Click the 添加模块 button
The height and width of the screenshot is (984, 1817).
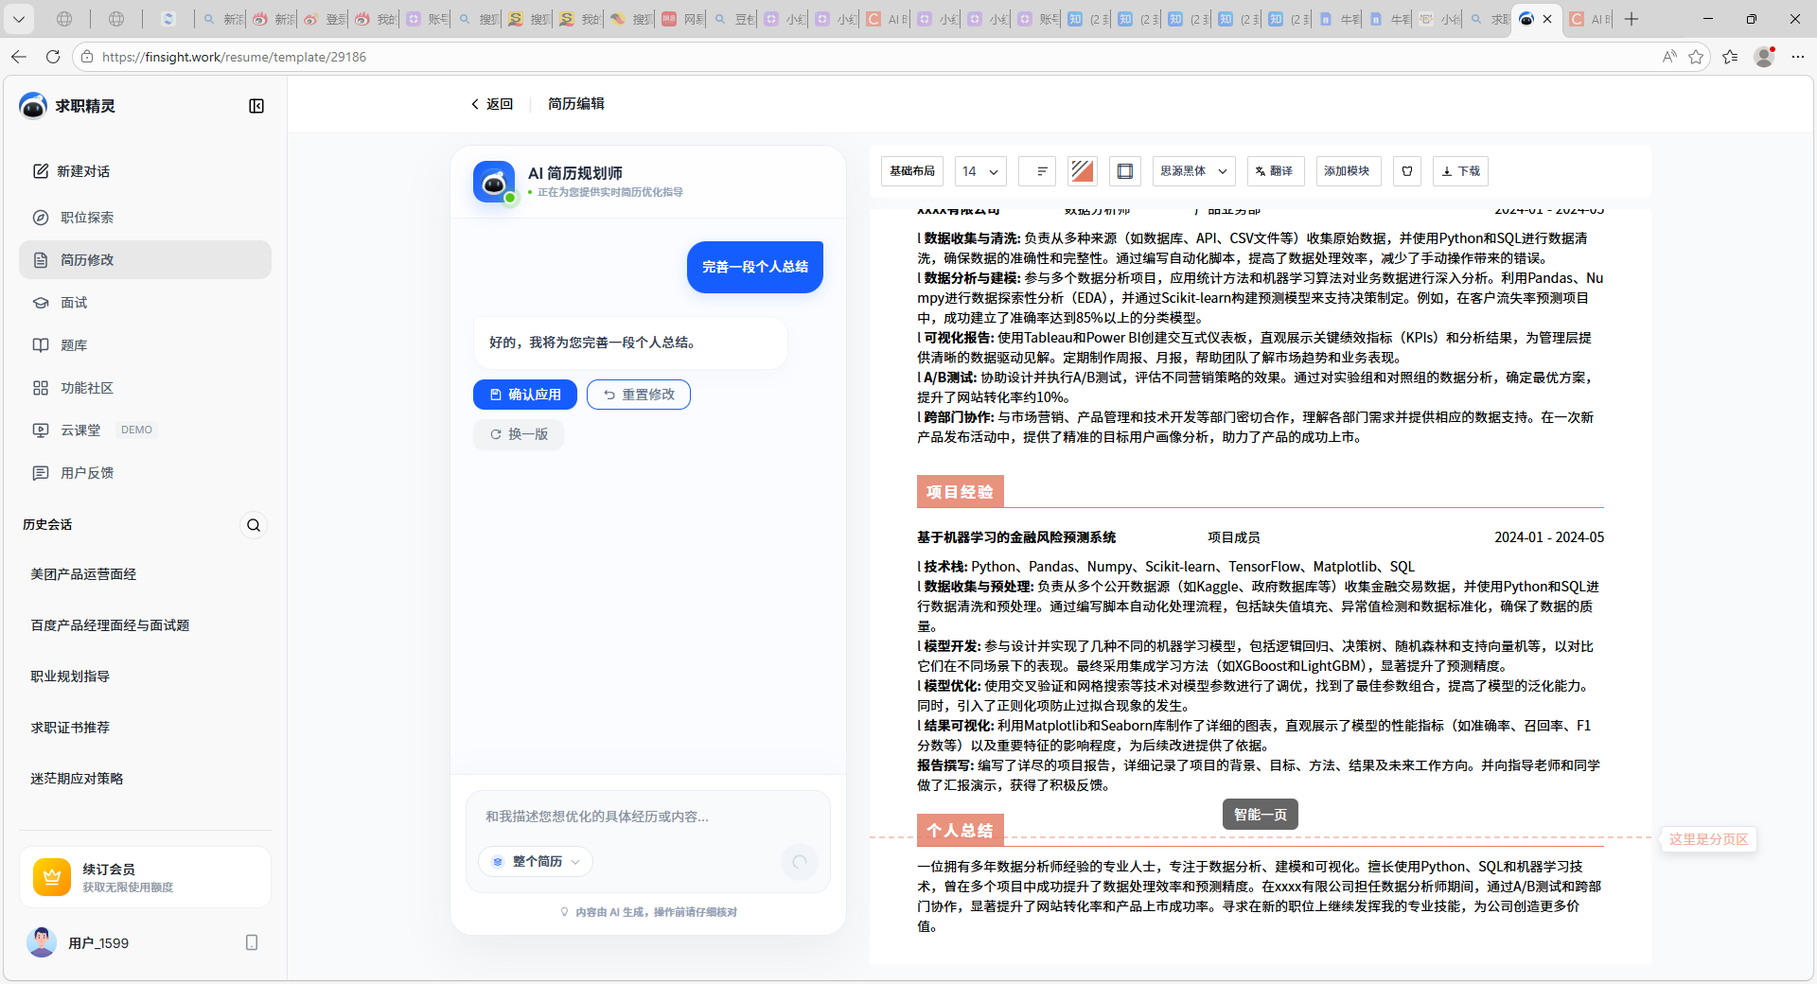pos(1348,171)
